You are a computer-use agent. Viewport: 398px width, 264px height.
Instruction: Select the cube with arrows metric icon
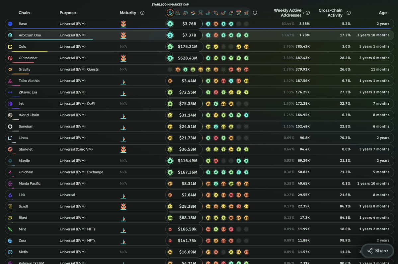[193, 13]
